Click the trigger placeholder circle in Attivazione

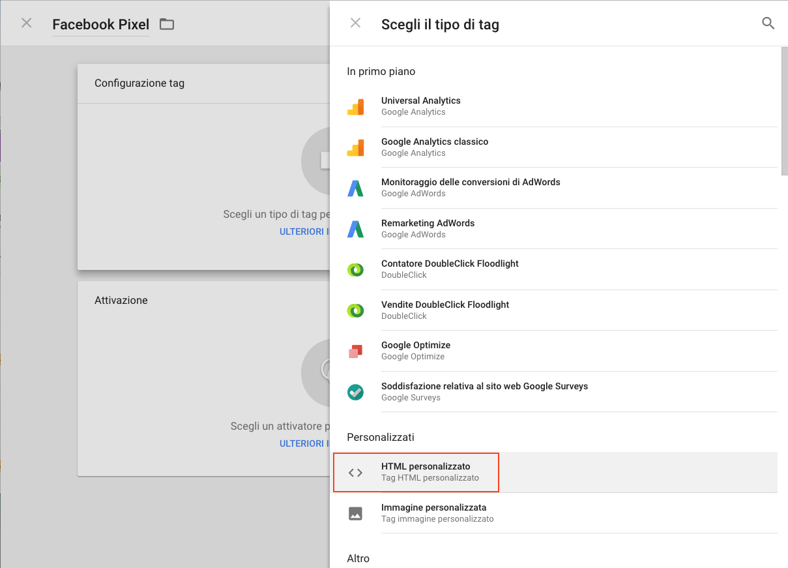coord(315,373)
